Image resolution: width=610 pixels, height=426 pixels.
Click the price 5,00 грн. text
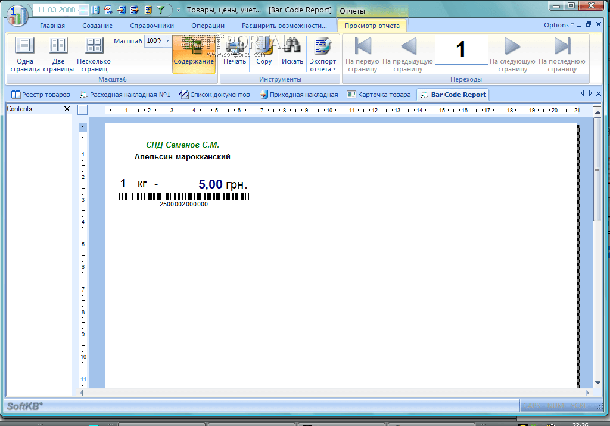pyautogui.click(x=223, y=184)
